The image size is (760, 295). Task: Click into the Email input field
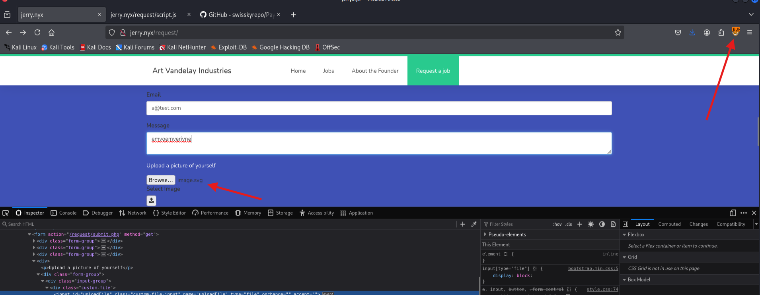point(379,108)
